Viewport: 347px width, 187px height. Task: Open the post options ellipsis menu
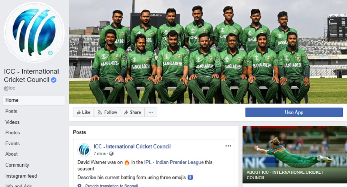click(228, 146)
